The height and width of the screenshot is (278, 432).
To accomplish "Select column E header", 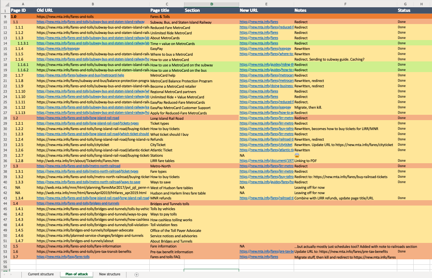I will coord(266,4).
